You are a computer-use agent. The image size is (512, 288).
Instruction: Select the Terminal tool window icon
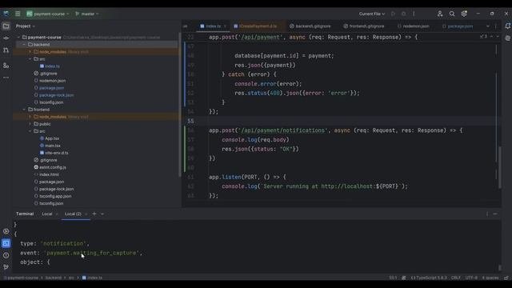6,243
